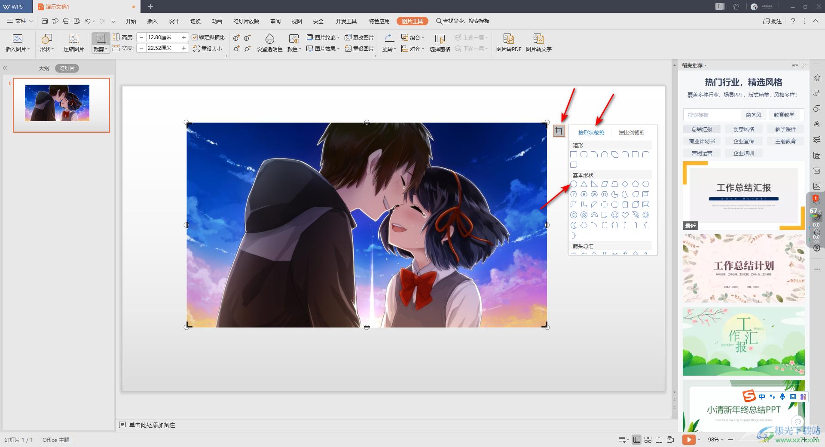Click the height field showing 12.80厘米
This screenshot has width=825, height=447.
[x=162, y=37]
